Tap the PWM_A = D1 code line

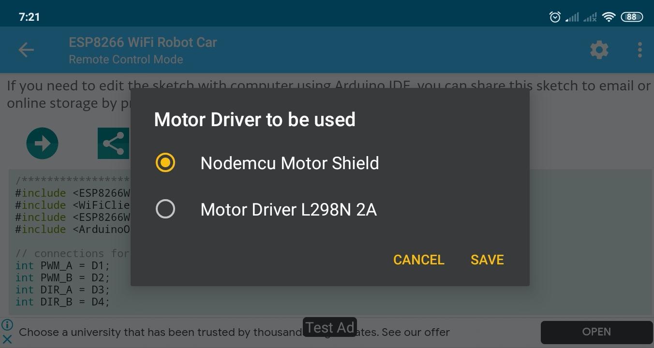62,265
